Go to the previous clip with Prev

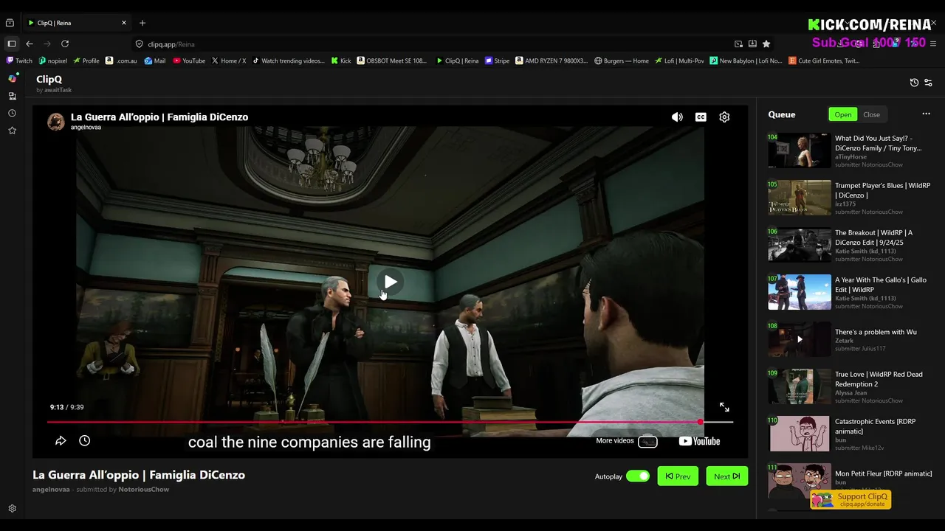[x=678, y=476]
